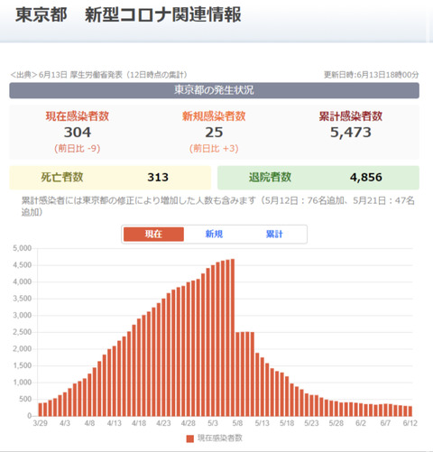Click the tallest bar near 5/7
The width and height of the screenshot is (433, 452).
pos(233,337)
